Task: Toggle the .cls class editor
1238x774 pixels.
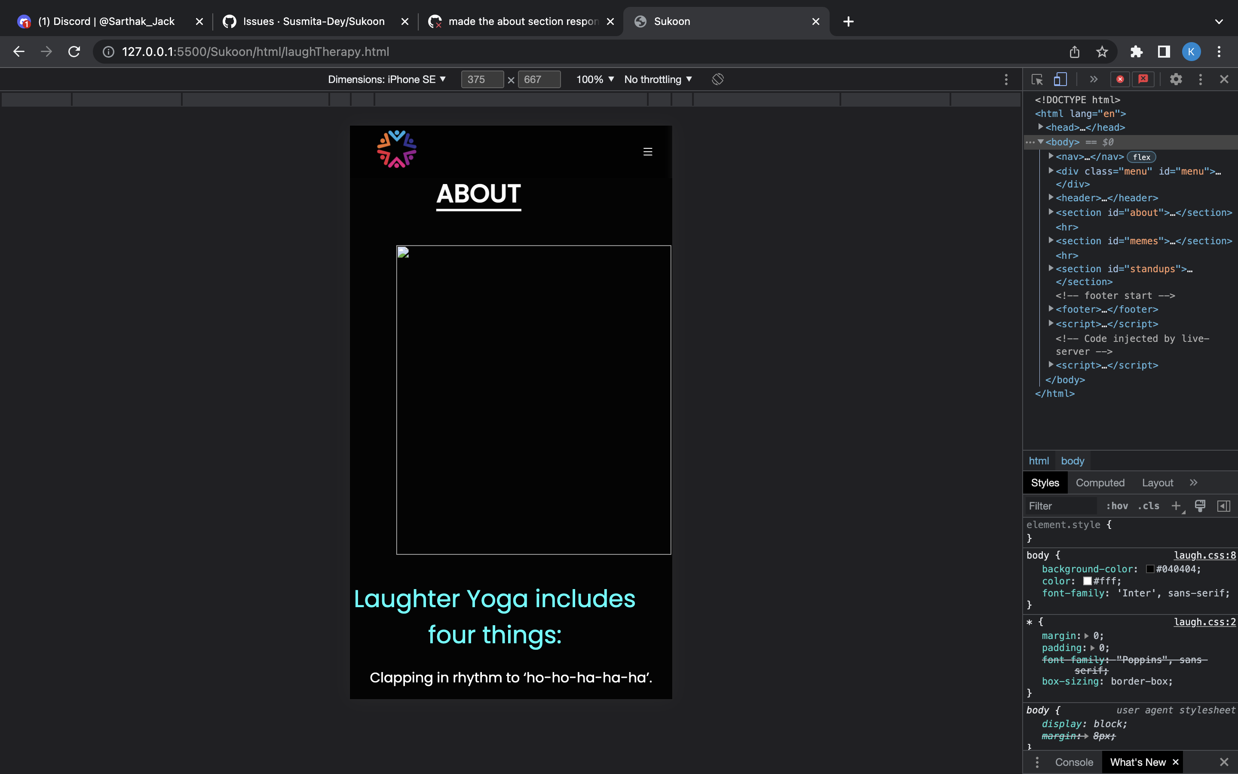Action: pyautogui.click(x=1149, y=506)
